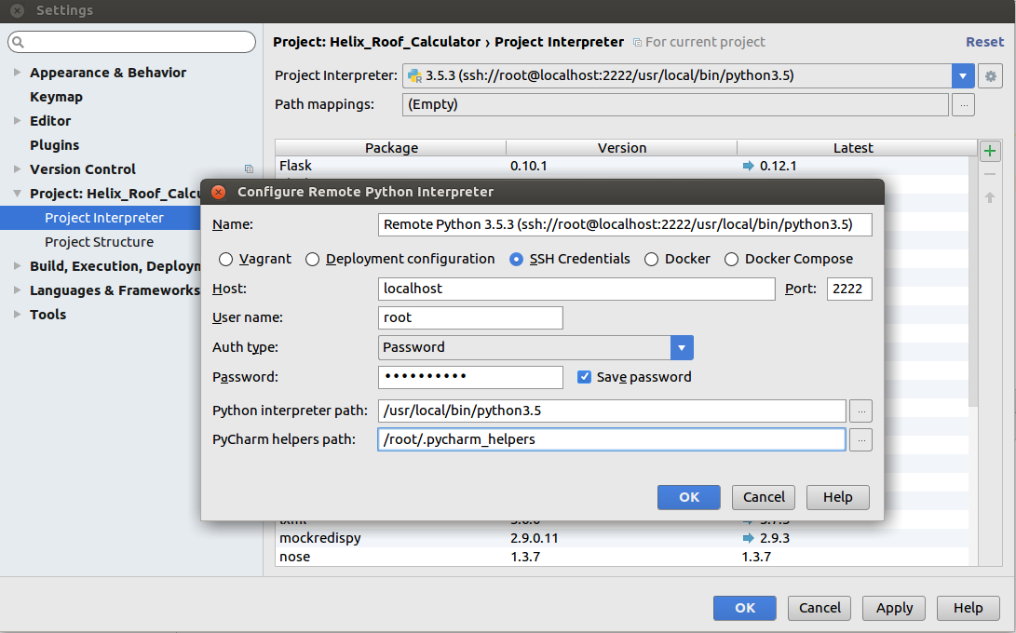This screenshot has height=633, width=1016.
Task: Click the upgrade package arrow icon
Action: pos(989,197)
